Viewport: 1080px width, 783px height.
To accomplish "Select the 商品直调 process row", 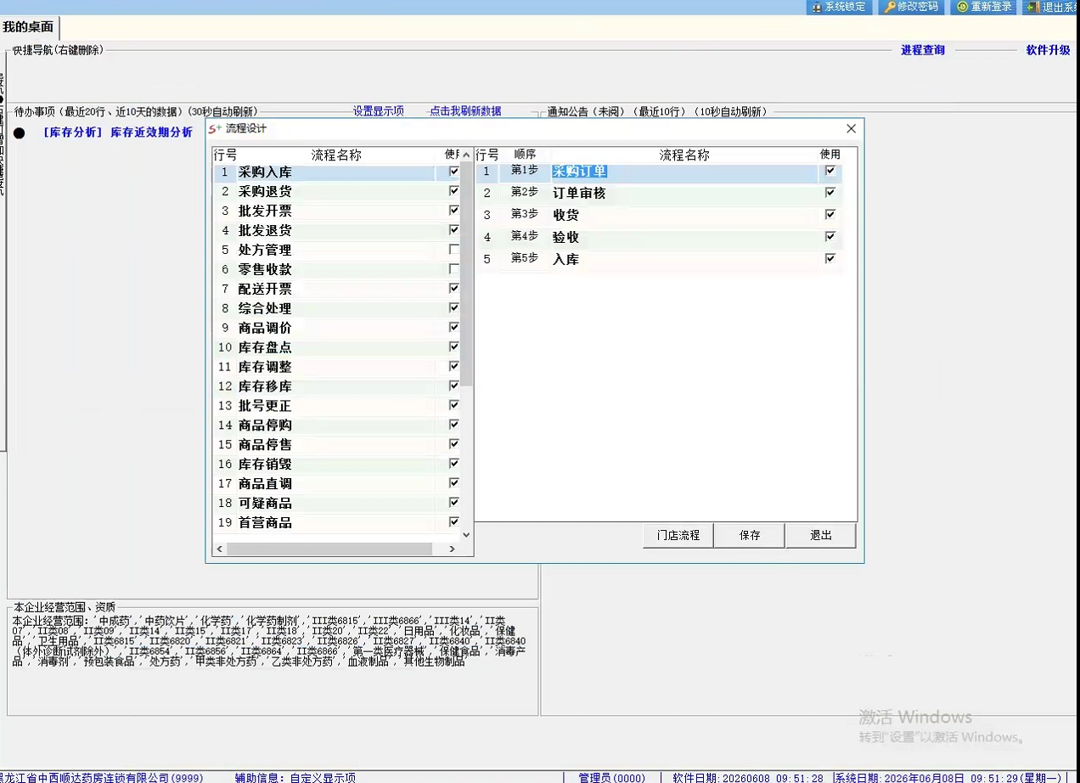I will (336, 484).
